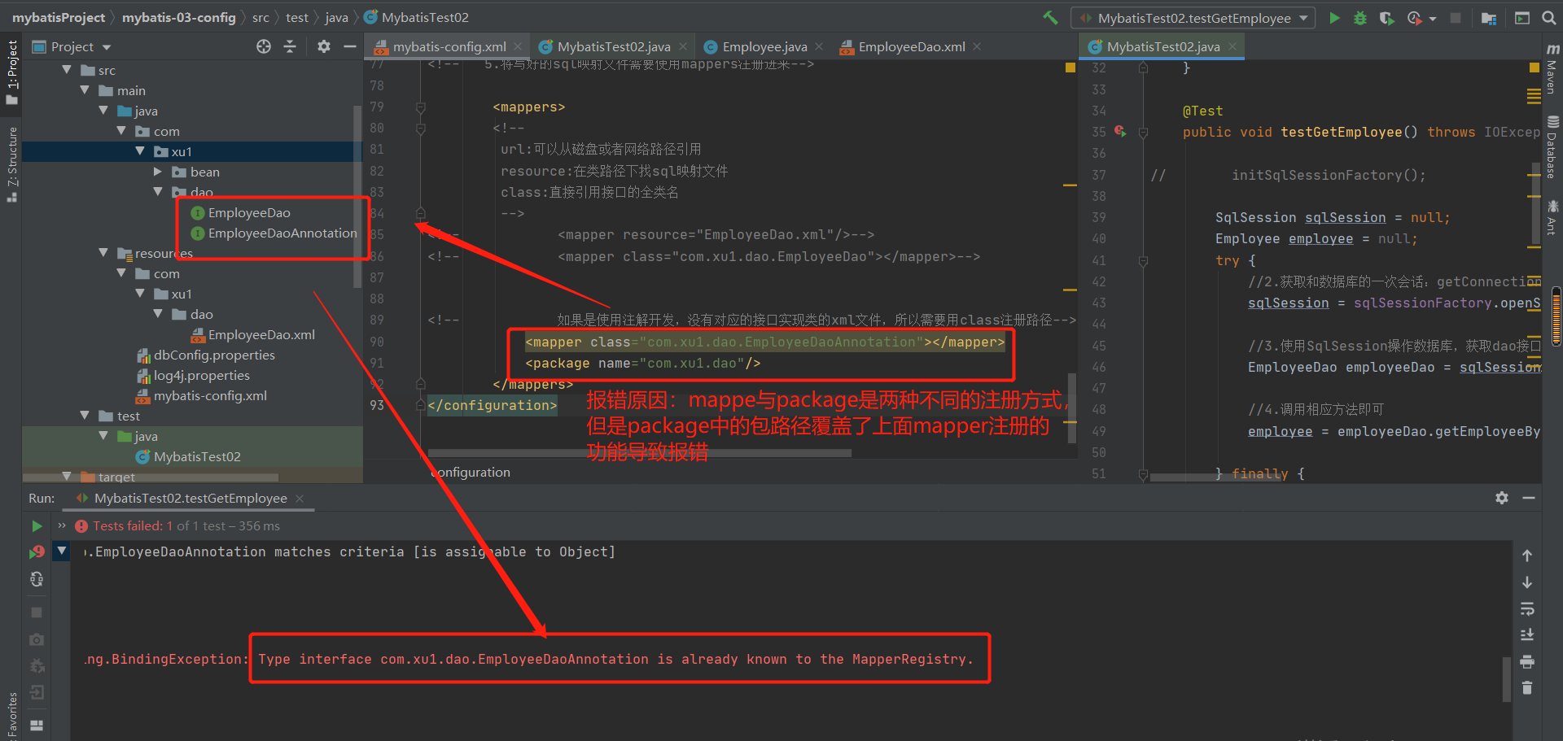This screenshot has height=741, width=1563.
Task: Toggle the Favorites tool window button
Action: pos(11,716)
